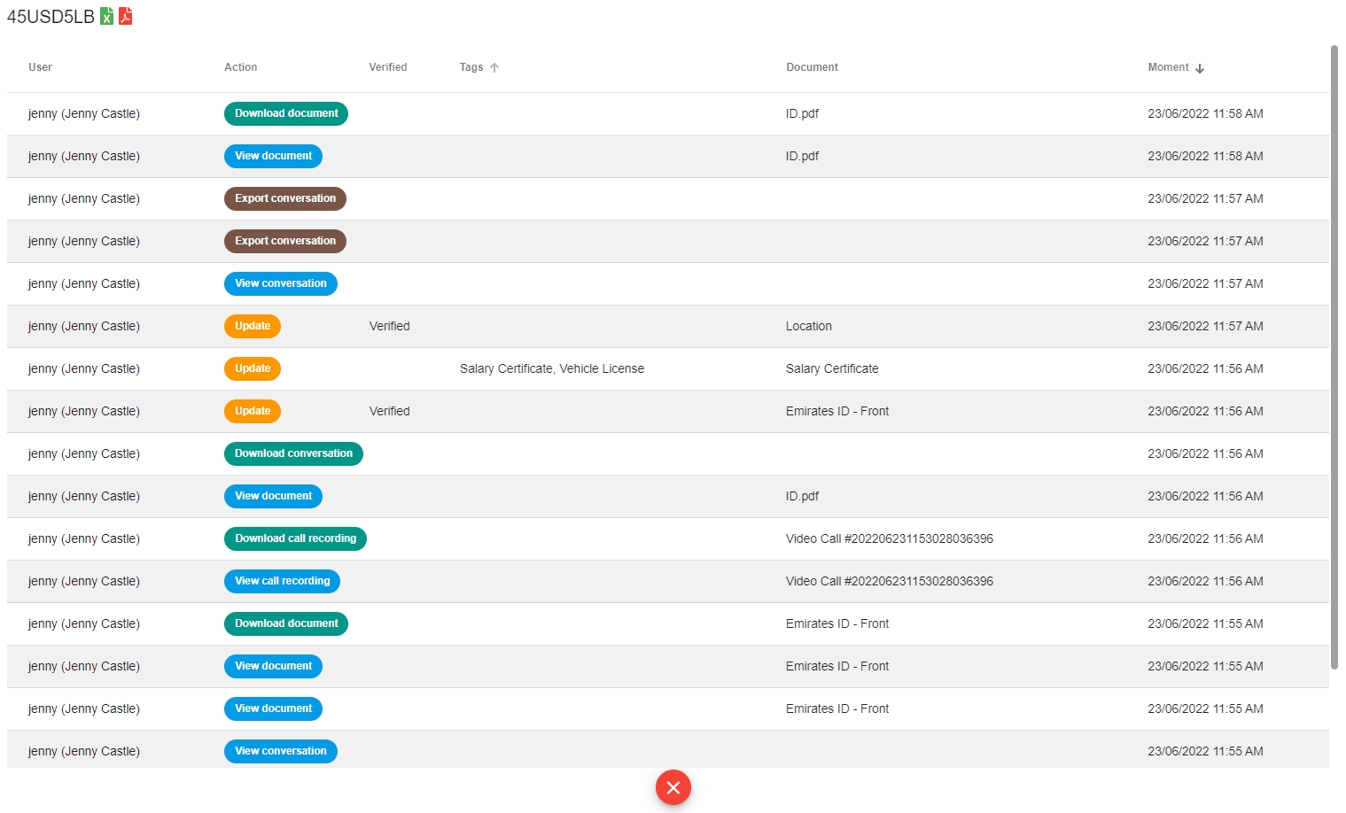Export audit log as PDF
Image resolution: width=1346 pixels, height=813 pixels.
point(126,16)
